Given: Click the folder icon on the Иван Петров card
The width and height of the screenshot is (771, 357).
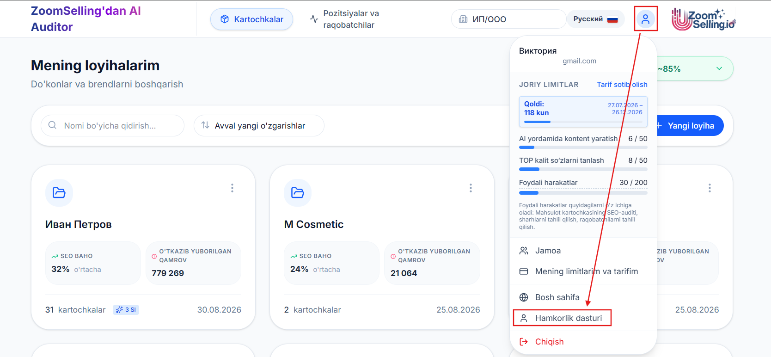Looking at the screenshot, I should [x=59, y=192].
